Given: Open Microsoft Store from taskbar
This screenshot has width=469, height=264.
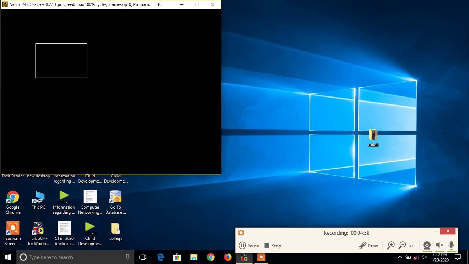Looking at the screenshot, I should 177,257.
